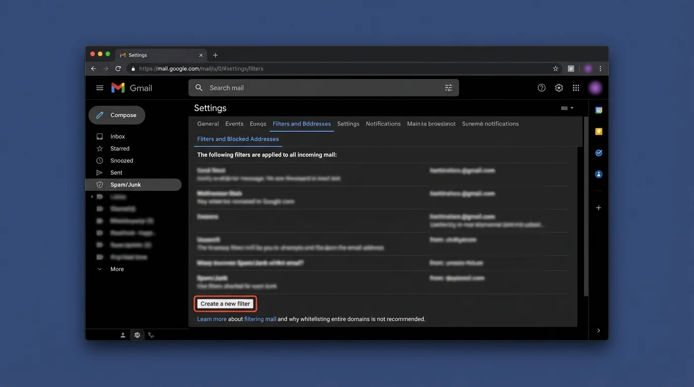Open Google Keep notes panel
694x387 pixels.
(x=598, y=131)
